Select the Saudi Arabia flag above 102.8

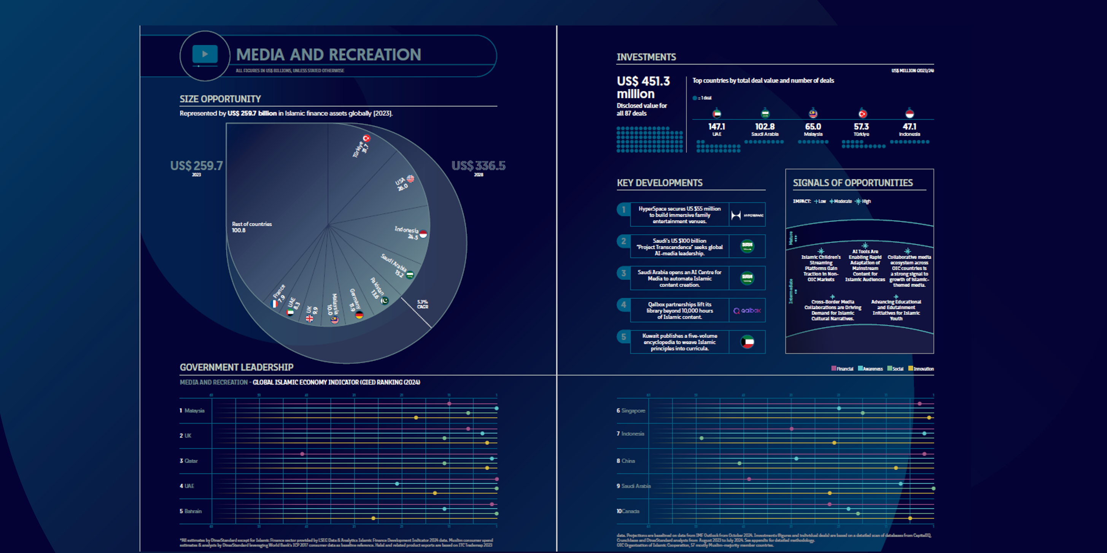coord(765,114)
